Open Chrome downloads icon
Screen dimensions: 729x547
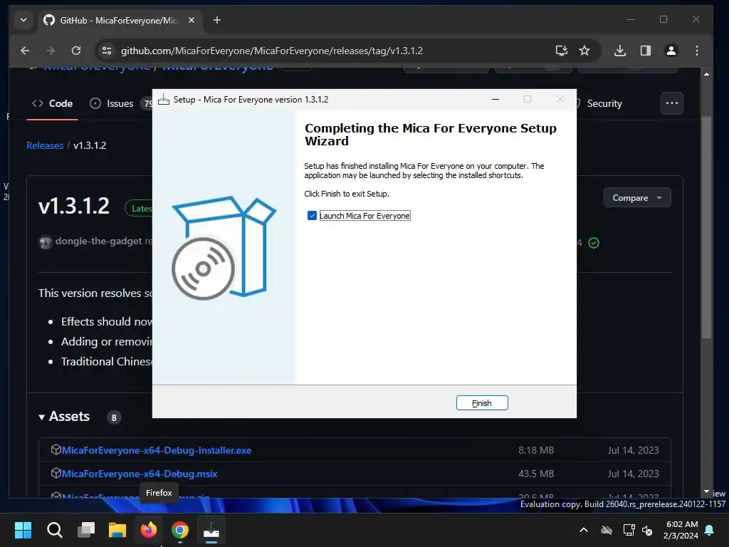click(619, 51)
